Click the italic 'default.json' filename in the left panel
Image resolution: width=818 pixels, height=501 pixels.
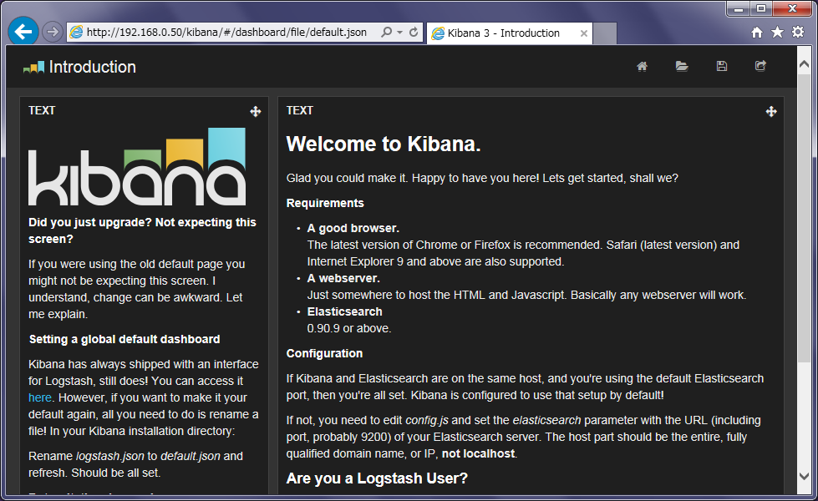click(x=191, y=456)
